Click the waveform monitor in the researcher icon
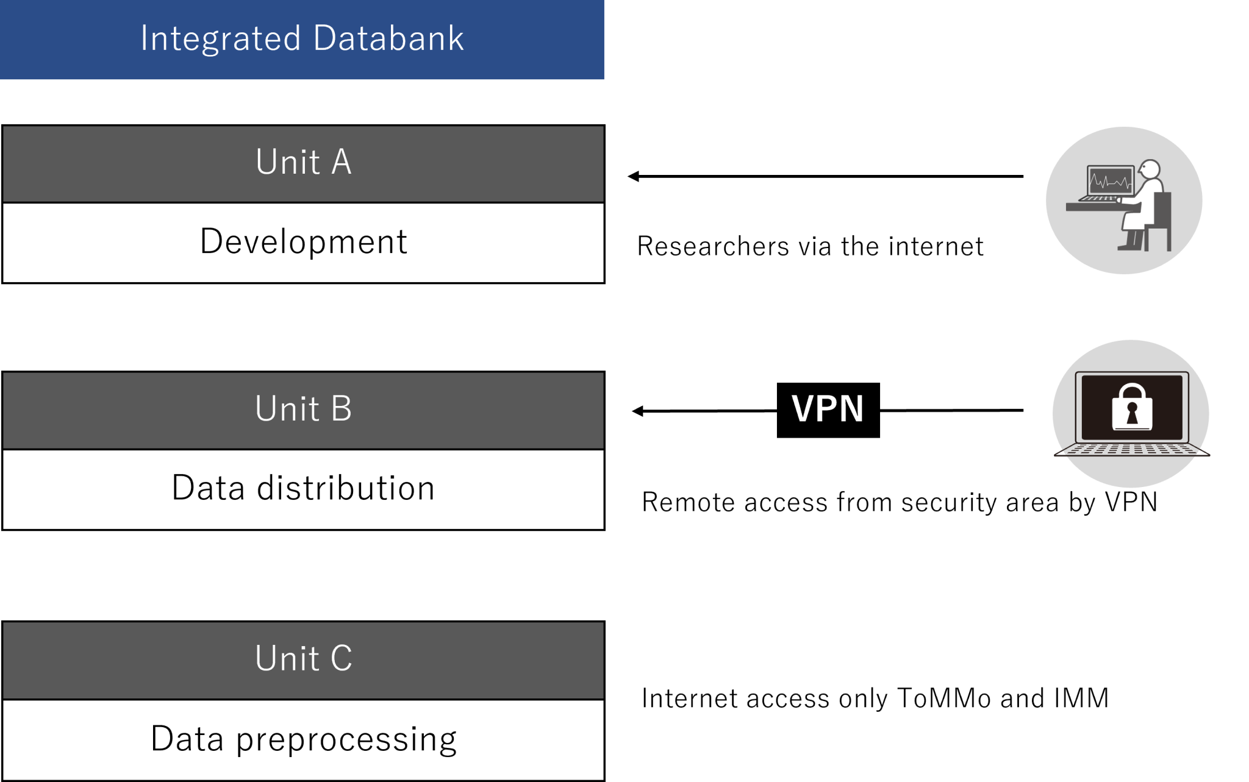 (1111, 181)
